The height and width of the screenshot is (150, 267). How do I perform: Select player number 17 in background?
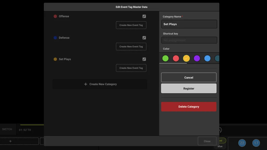coord(256,143)
